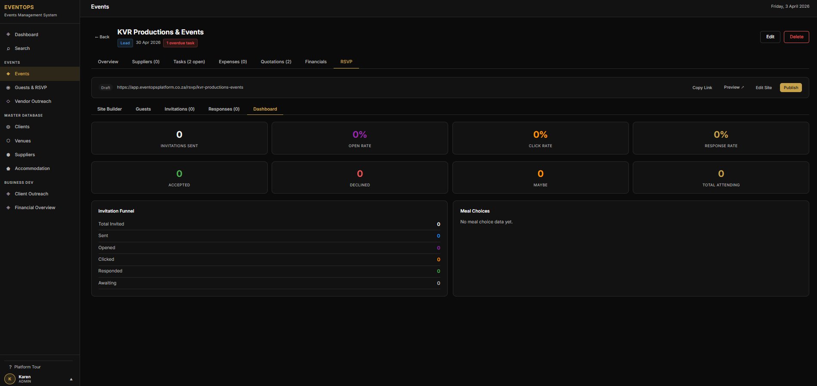Expand the Karen user menu arrow
817x386 pixels.
tap(71, 379)
